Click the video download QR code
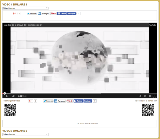This screenshot has height=139, width=160. pos(10,110)
